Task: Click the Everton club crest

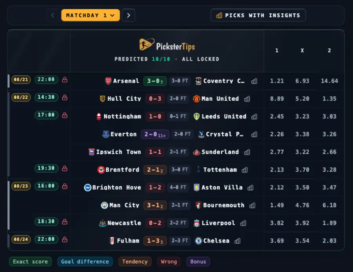Action: pos(106,134)
